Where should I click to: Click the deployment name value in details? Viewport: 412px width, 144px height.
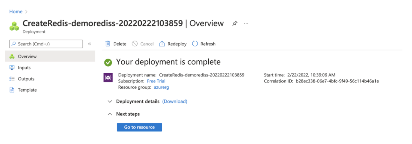point(202,75)
